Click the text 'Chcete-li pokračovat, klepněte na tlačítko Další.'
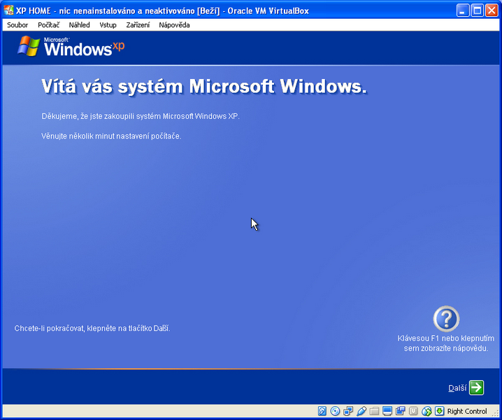Screen dimensions: 502x420 coord(92,328)
